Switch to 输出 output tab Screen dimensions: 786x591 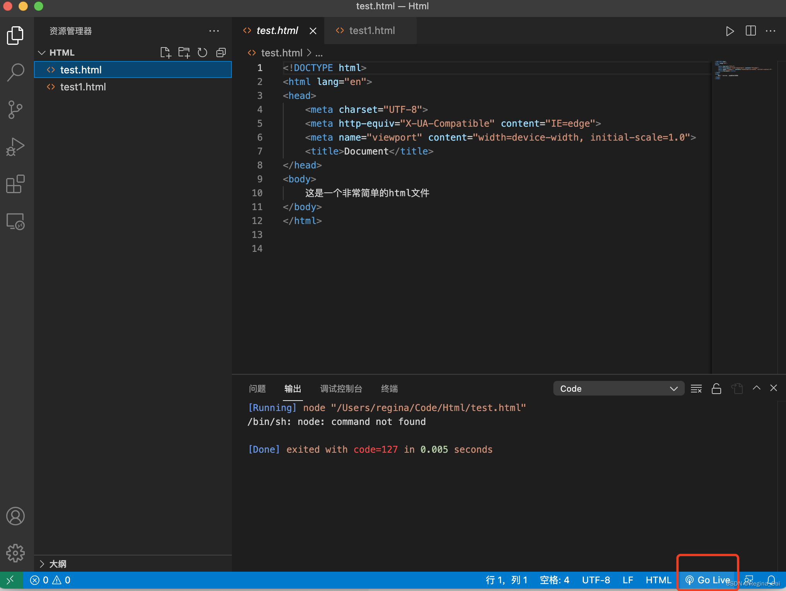[x=293, y=389]
